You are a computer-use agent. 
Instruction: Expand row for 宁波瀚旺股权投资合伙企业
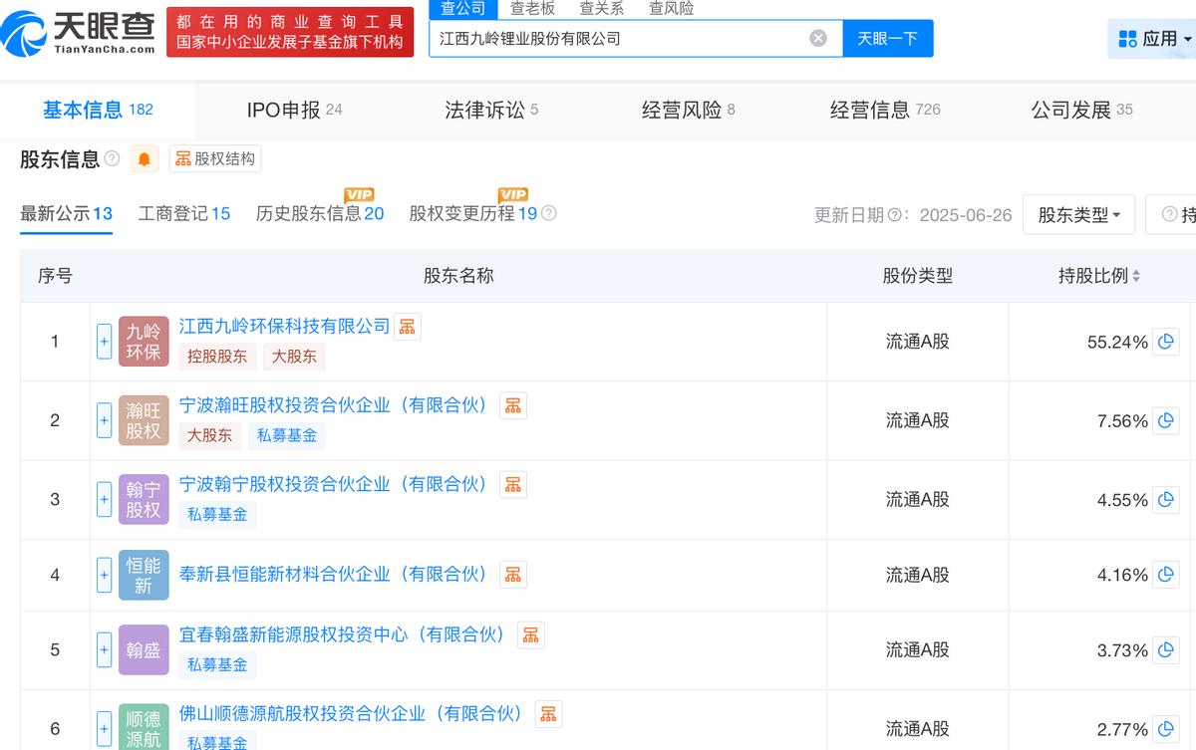[104, 420]
